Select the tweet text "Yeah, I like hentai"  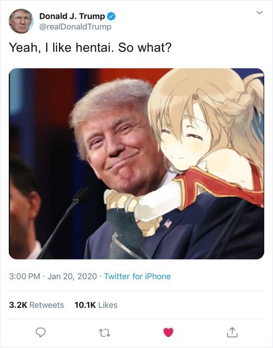click(60, 47)
